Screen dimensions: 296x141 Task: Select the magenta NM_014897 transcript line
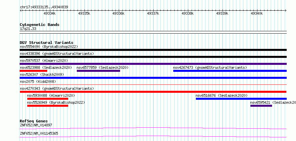pos(153,128)
